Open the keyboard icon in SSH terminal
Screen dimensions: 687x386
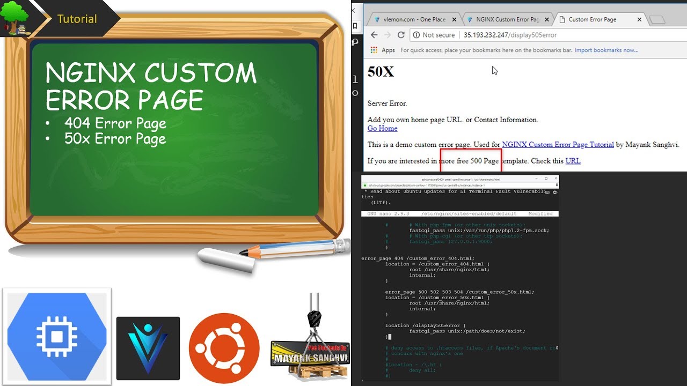coord(549,191)
